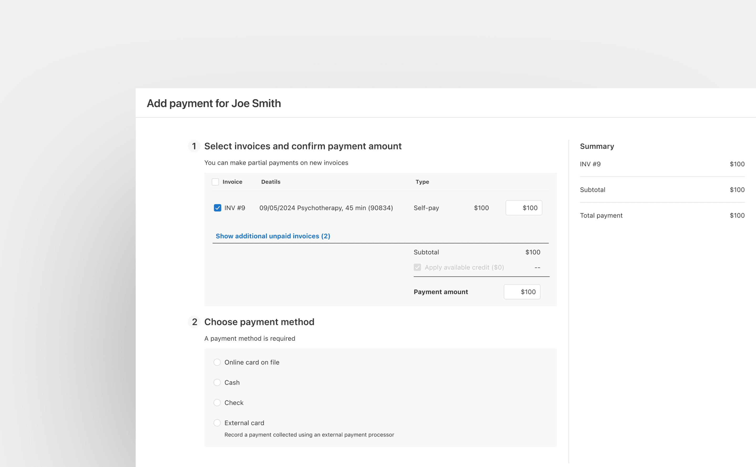Choose Cash as payment method
This screenshot has height=467, width=756.
(217, 382)
